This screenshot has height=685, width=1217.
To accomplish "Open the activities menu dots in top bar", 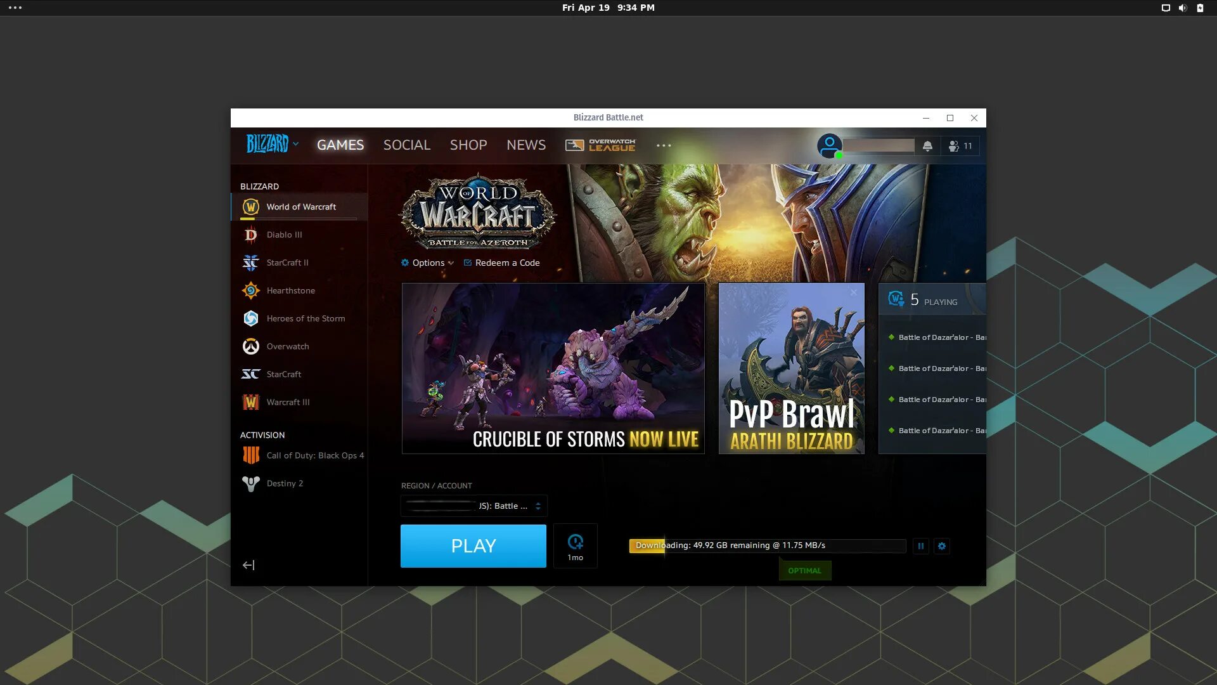I will [x=15, y=8].
